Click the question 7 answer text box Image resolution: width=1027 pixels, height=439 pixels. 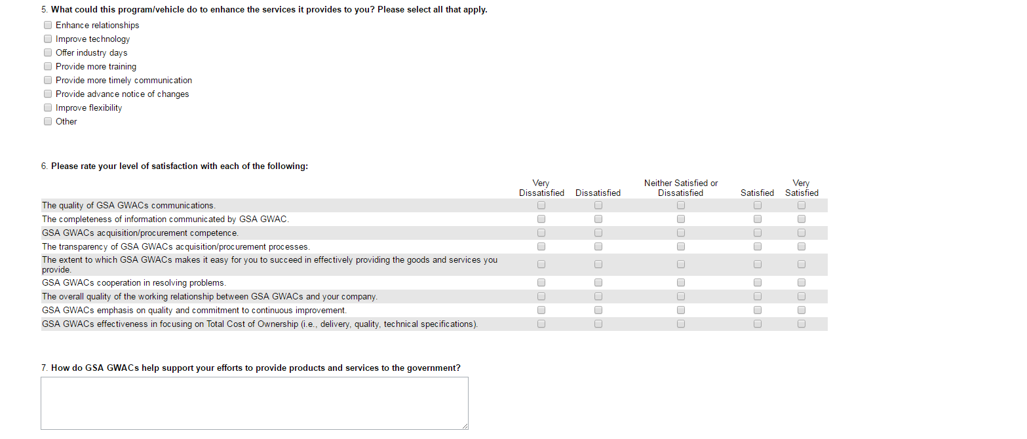[x=254, y=403]
